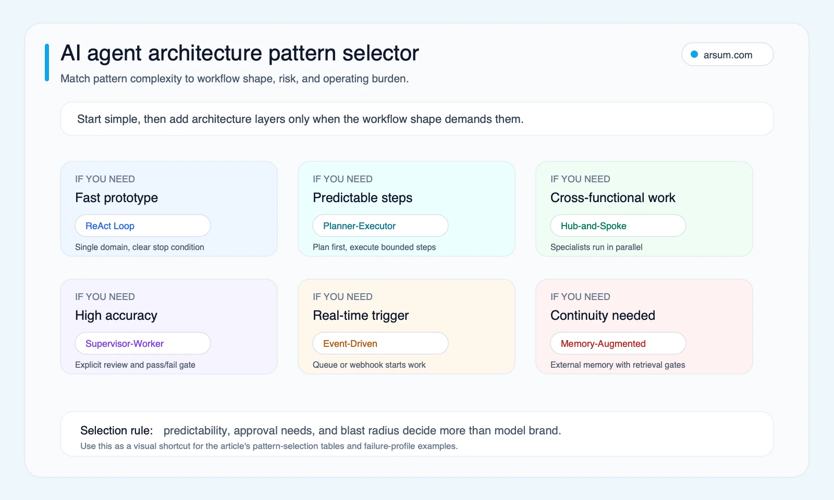
Task: Click 'Single domain, clear stop condition' text
Action: tap(140, 247)
